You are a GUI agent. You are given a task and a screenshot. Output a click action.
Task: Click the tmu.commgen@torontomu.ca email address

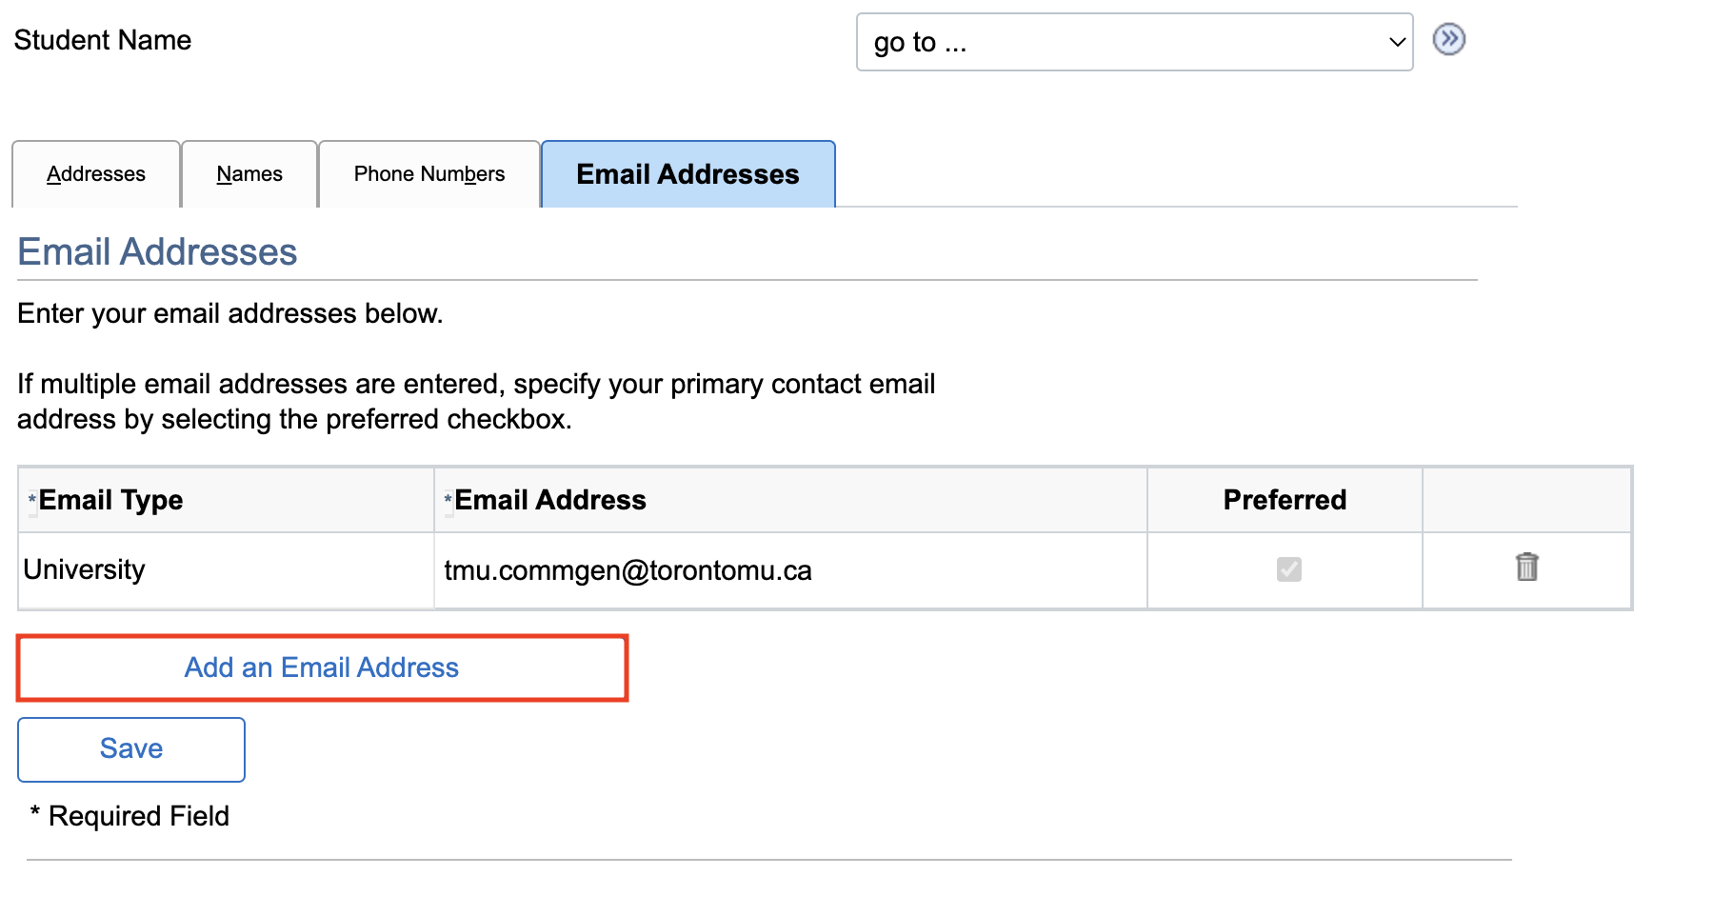coord(628,570)
